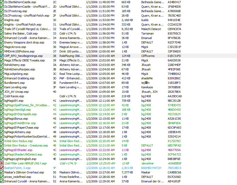Click load order index 2C cell
Image resolution: width=237 pixels, height=185 pixels.
point(55,2)
